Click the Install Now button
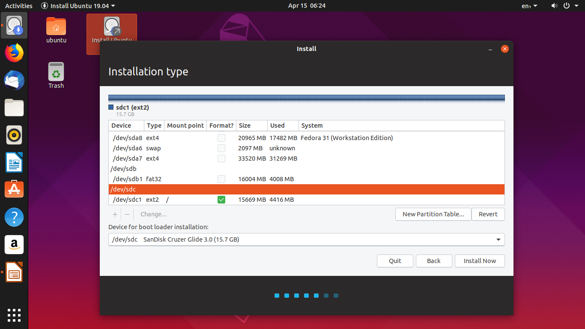The height and width of the screenshot is (329, 585). coord(480,261)
